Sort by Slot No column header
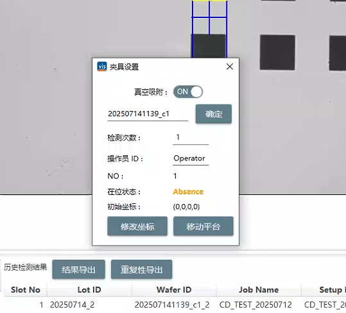The width and height of the screenshot is (346, 313). coord(26,290)
